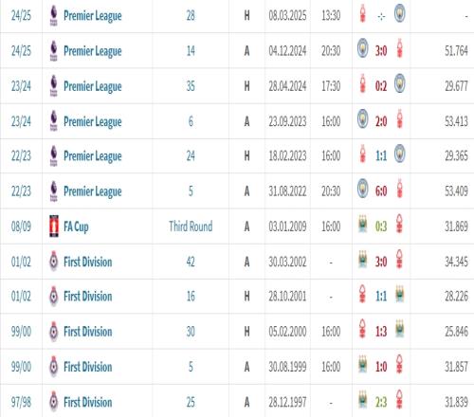Image resolution: width=474 pixels, height=417 pixels.
Task: Click Manchester City crest in 18.02.2023 row
Action: [400, 154]
